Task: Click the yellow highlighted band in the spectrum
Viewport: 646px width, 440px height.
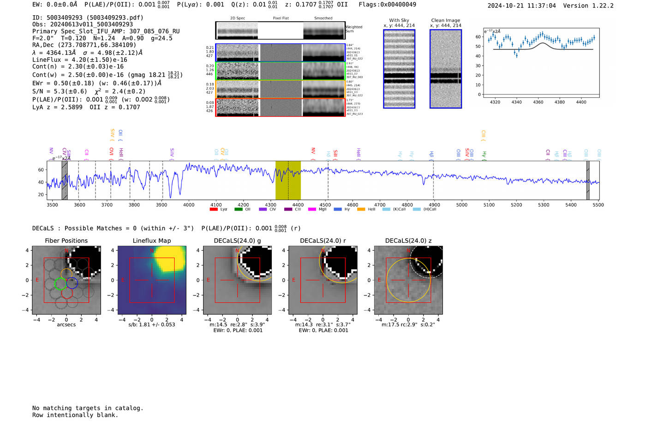Action: (x=288, y=180)
